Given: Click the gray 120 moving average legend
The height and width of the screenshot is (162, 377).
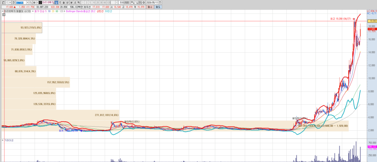Looking at the screenshot, I should (x=61, y=11).
